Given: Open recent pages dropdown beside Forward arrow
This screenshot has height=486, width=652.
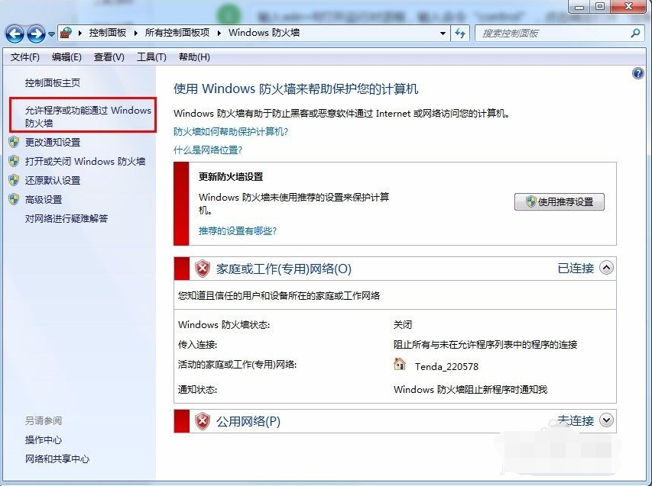Looking at the screenshot, I should pyautogui.click(x=51, y=34).
